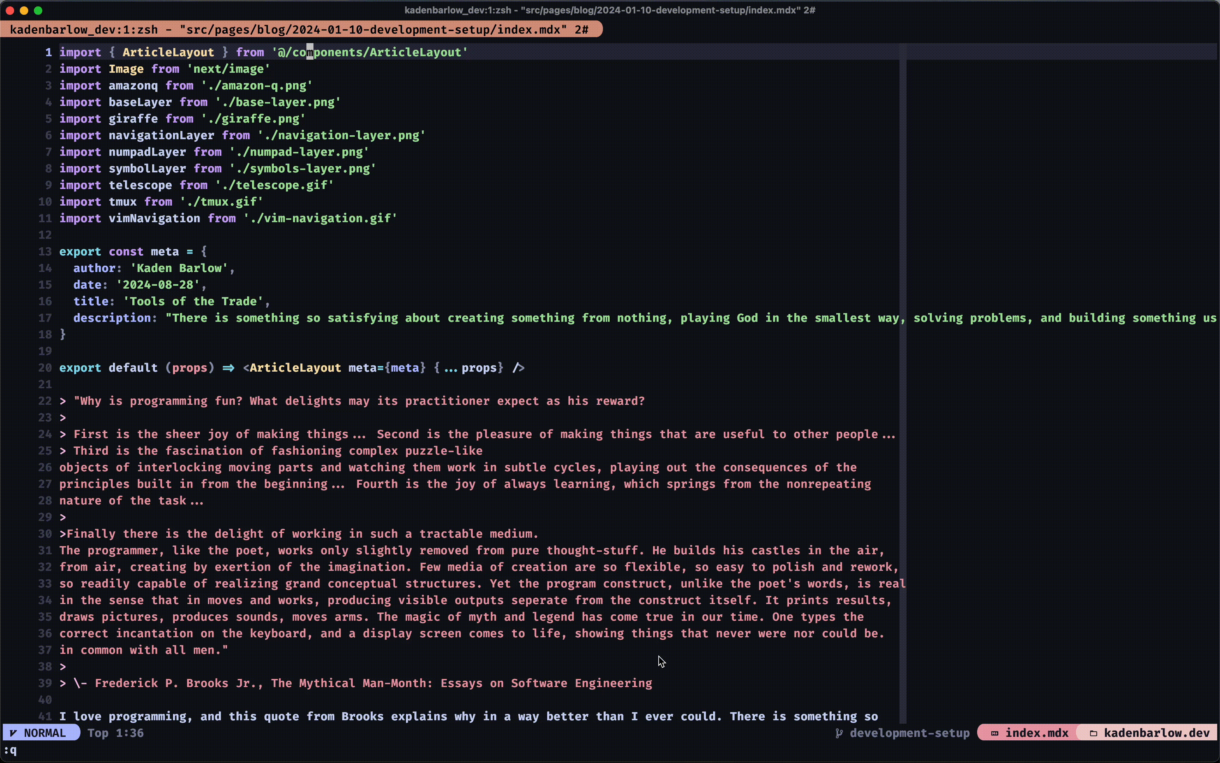Click the 'description:' key on line 17
1220x763 pixels.
coord(115,318)
